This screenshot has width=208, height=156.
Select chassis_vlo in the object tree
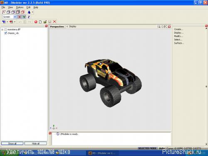[x=13, y=33]
